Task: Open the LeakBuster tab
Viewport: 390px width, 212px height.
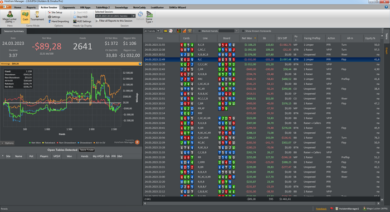Action: pyautogui.click(x=157, y=7)
